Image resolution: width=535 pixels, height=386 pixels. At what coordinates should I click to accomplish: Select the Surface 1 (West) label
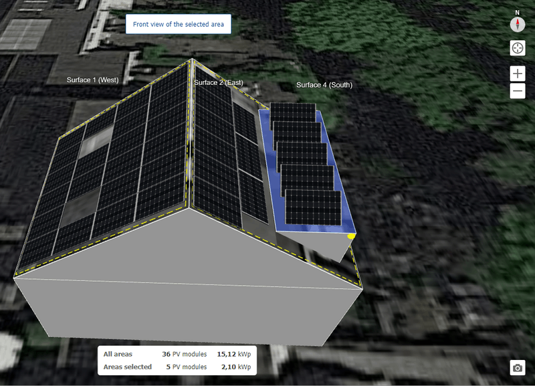92,80
